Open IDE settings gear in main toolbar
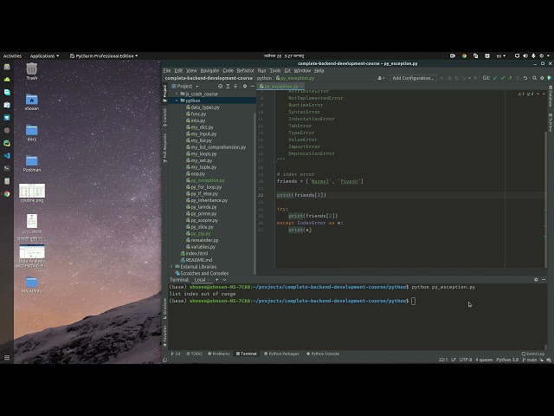 tap(542, 78)
